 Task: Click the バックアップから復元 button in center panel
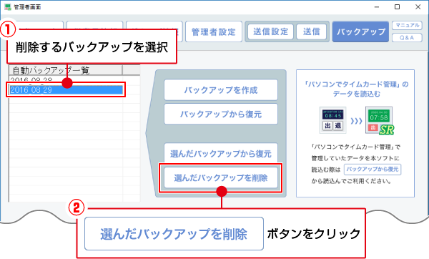pyautogui.click(x=221, y=114)
